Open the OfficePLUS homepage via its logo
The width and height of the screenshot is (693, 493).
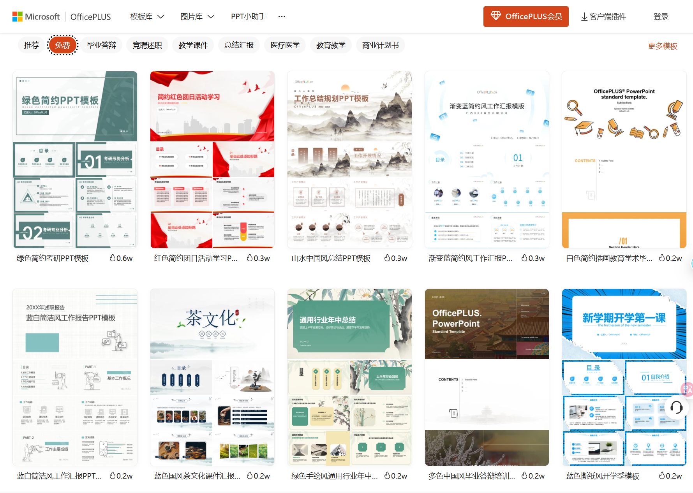coord(90,16)
